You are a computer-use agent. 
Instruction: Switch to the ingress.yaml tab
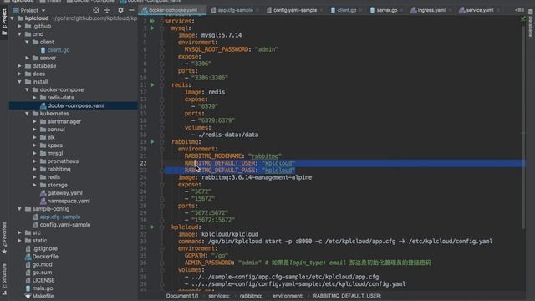click(x=431, y=10)
